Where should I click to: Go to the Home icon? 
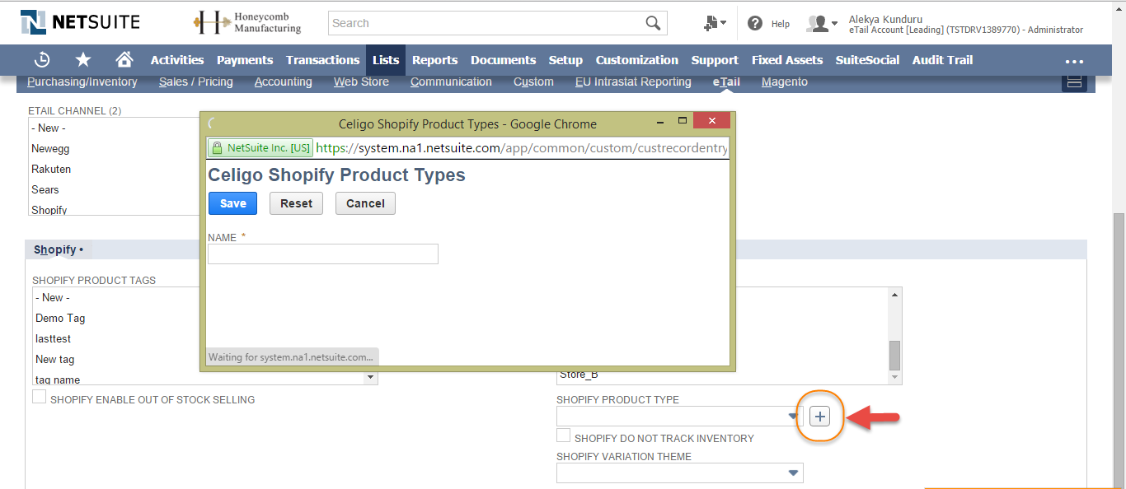pyautogui.click(x=124, y=59)
